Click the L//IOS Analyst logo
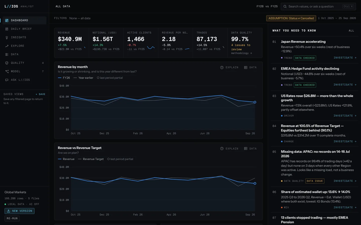 coord(19,6)
